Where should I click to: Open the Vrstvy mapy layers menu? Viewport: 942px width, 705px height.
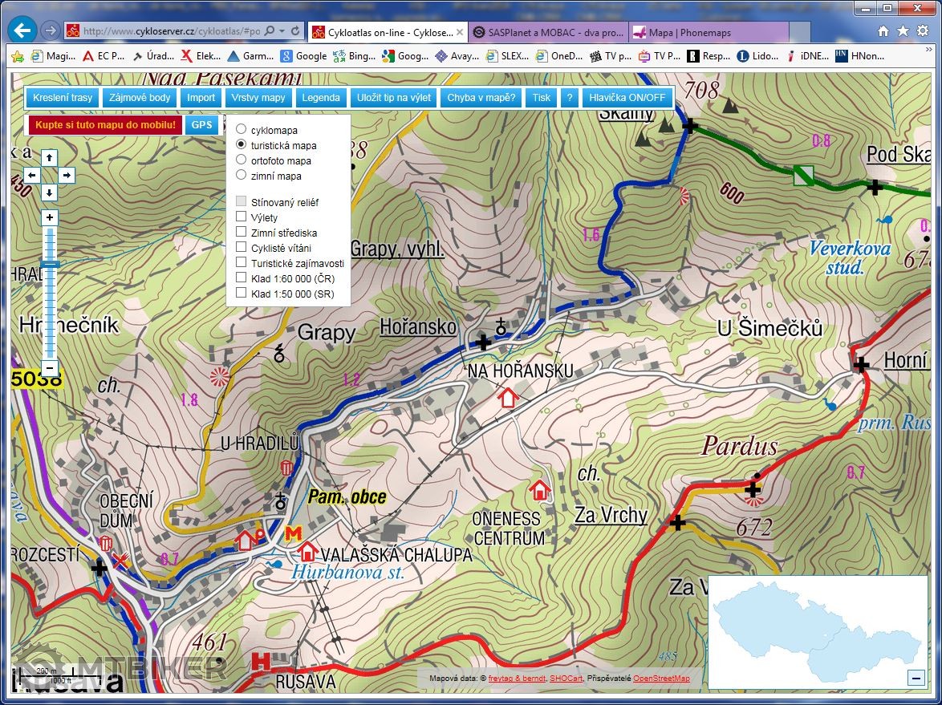pyautogui.click(x=258, y=98)
